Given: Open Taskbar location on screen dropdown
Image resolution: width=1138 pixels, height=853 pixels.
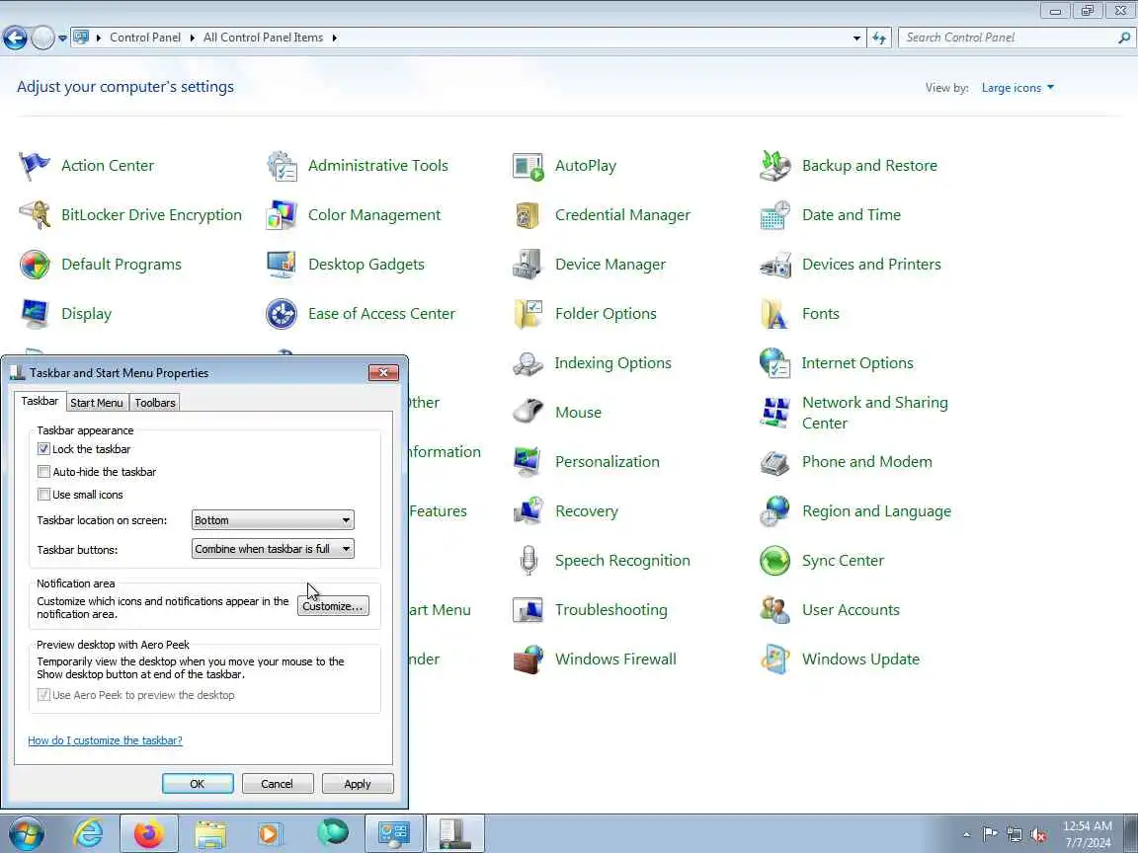Looking at the screenshot, I should coord(273,520).
